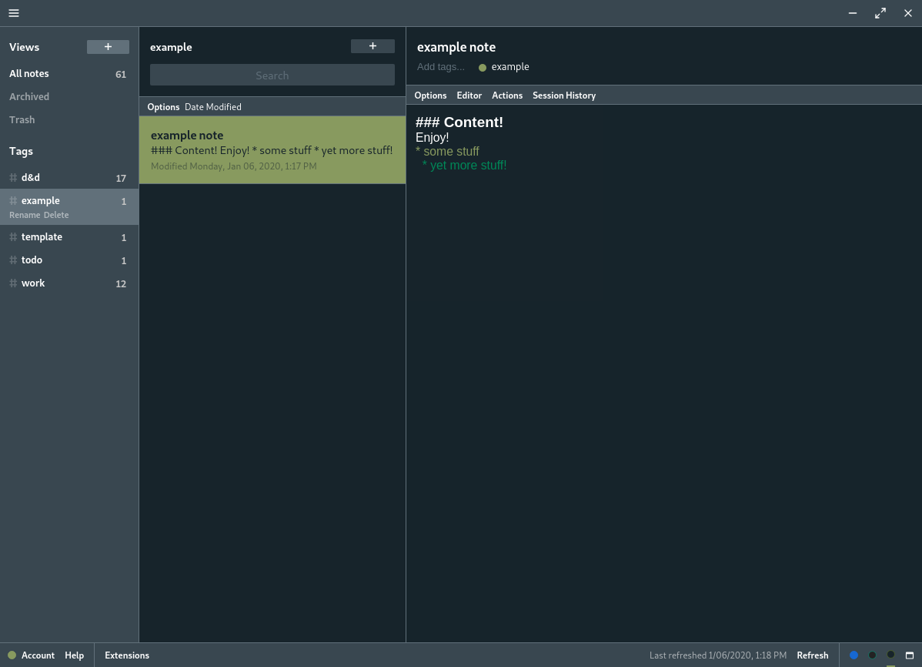The height and width of the screenshot is (667, 922).
Task: Click Rename under the example tag
Action: tap(25, 215)
